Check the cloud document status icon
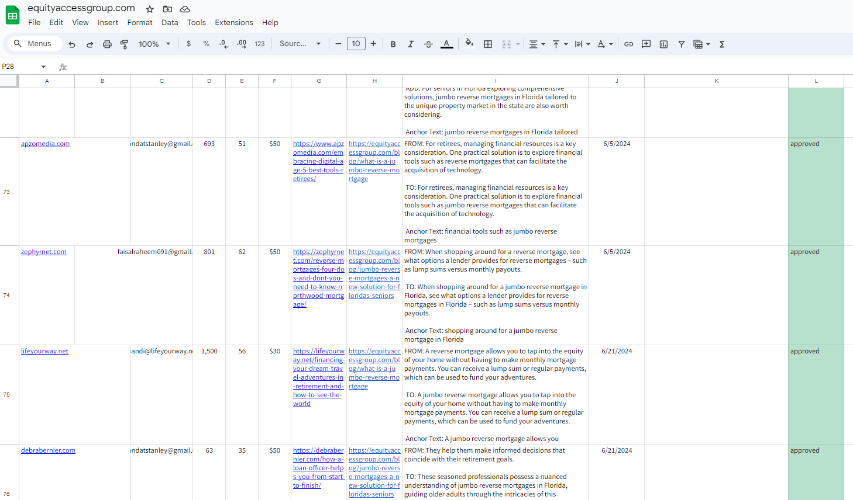The height and width of the screenshot is (500, 853). pyautogui.click(x=185, y=9)
